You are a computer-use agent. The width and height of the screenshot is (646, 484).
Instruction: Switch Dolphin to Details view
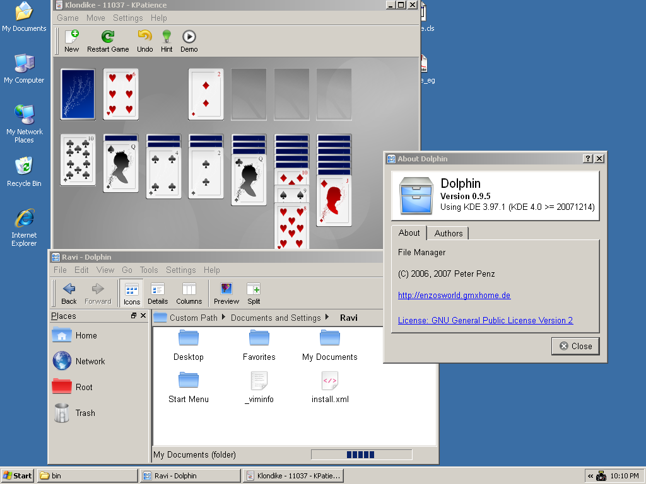coord(158,294)
